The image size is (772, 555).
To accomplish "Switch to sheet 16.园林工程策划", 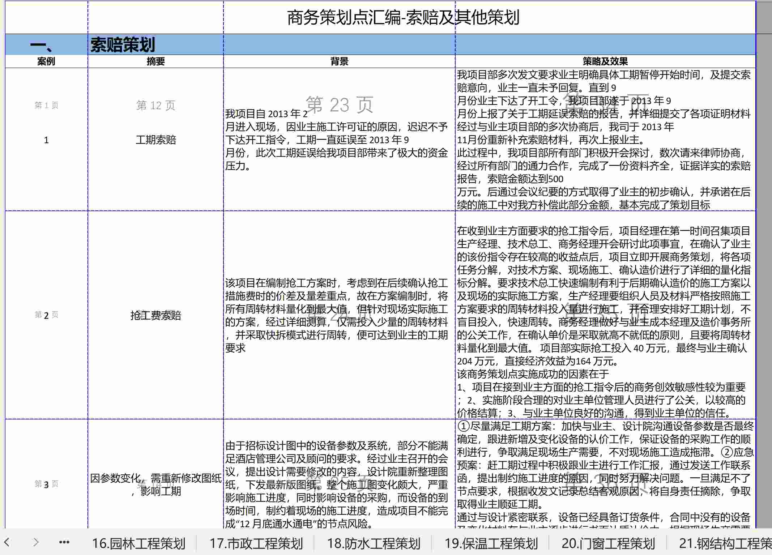I will [x=138, y=543].
